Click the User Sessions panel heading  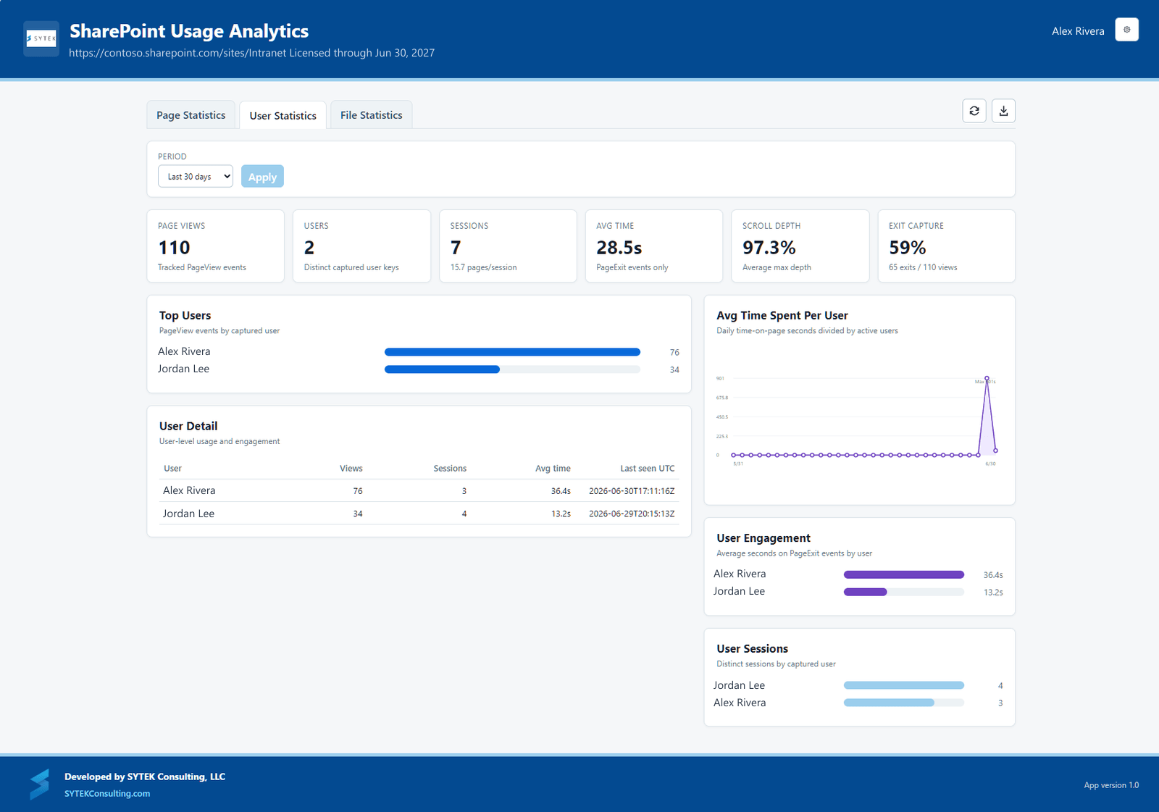[x=753, y=649]
